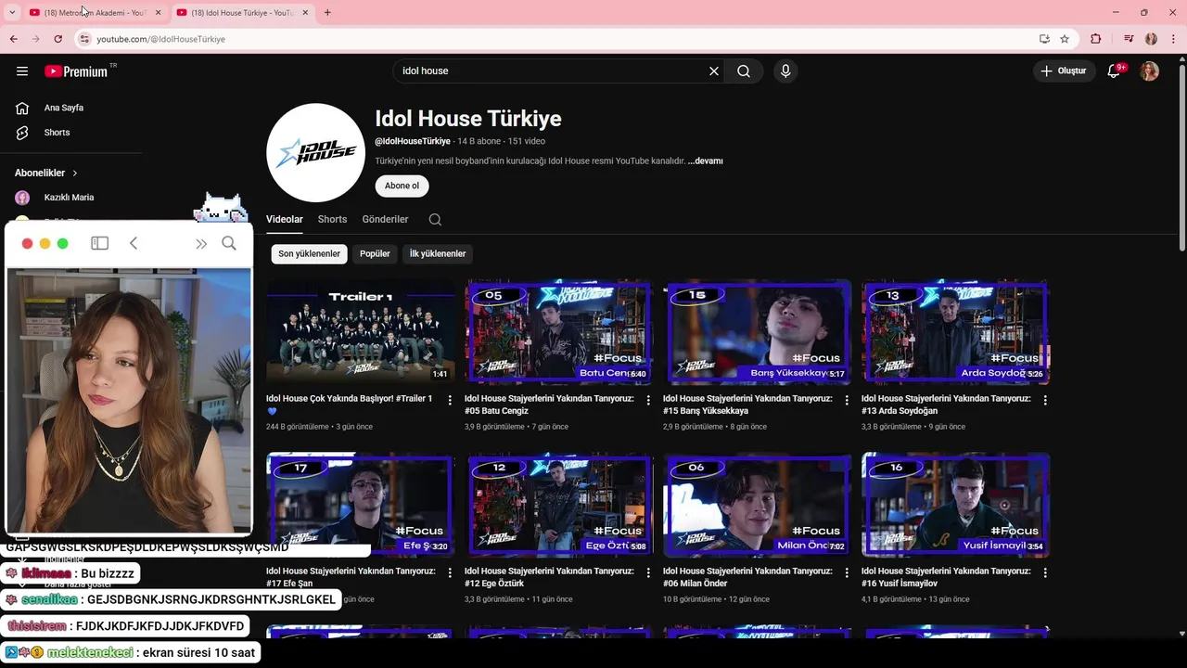Click the overlay window double-chevron icon
The image size is (1187, 668).
(201, 243)
